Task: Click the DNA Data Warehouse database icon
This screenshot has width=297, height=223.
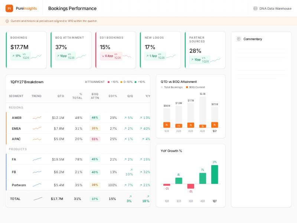Action: (x=255, y=9)
